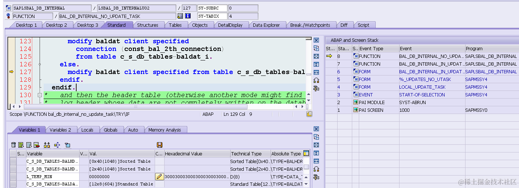The height and width of the screenshot is (188, 519).
Task: Click the swap tool icon beside the Variables pane
Action: click(316, 137)
